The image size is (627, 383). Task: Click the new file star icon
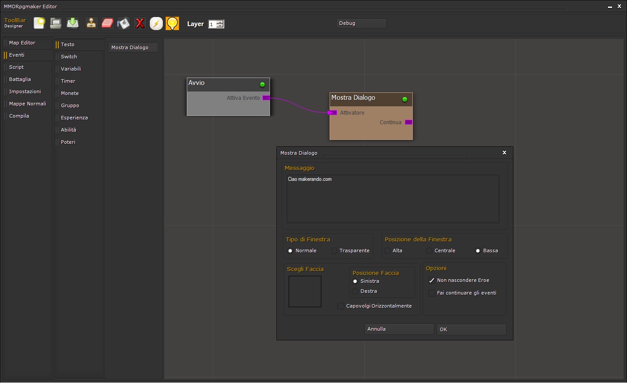pos(39,23)
